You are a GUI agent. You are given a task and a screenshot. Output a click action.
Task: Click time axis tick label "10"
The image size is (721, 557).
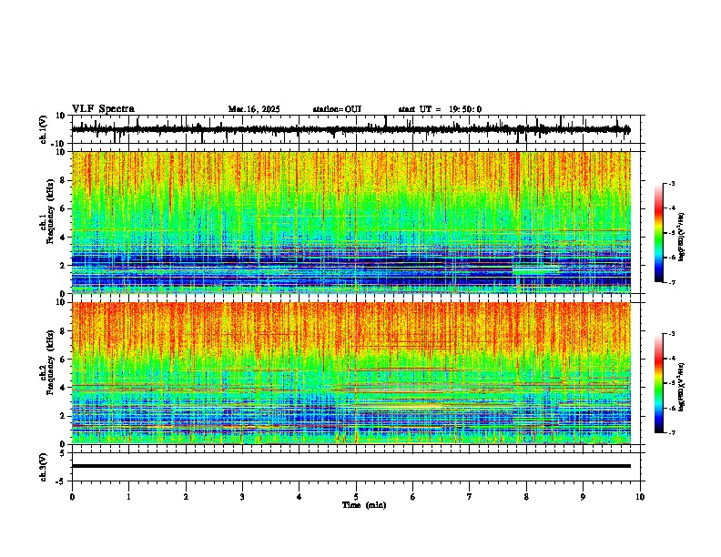point(640,497)
